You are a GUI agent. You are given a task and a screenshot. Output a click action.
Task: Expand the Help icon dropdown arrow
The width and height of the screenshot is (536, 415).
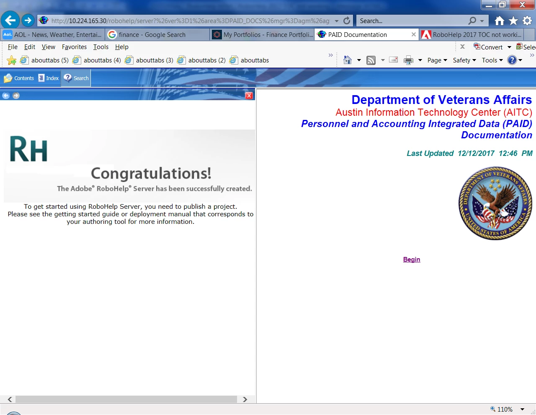(520, 60)
